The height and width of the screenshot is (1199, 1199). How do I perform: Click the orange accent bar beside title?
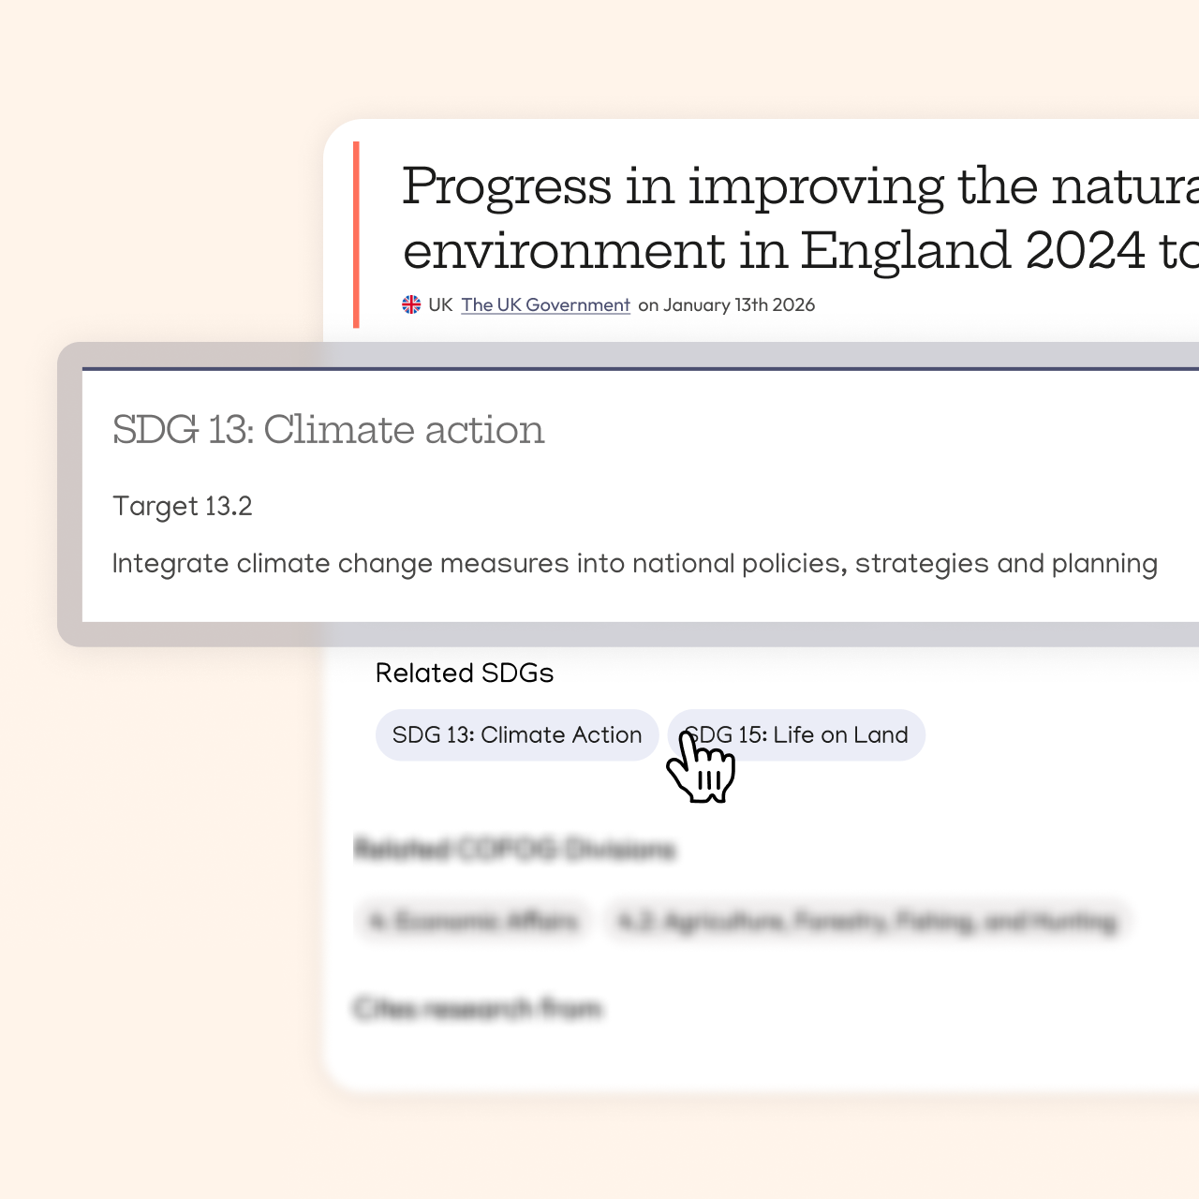(356, 234)
